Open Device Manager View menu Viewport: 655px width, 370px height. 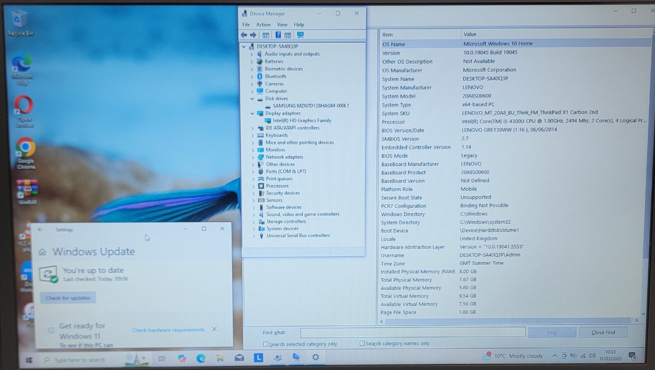[x=282, y=25]
